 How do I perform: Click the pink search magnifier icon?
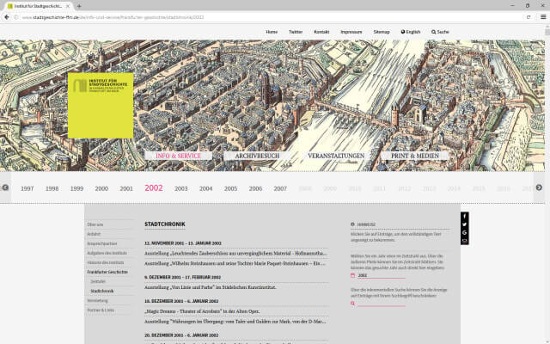click(352, 304)
